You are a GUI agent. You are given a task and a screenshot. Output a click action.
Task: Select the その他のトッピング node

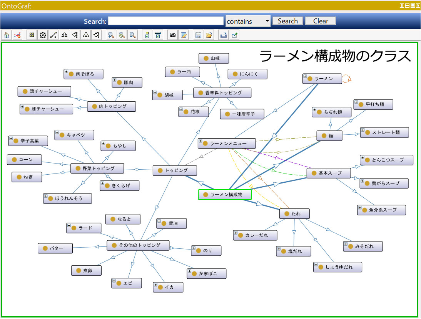(138, 245)
